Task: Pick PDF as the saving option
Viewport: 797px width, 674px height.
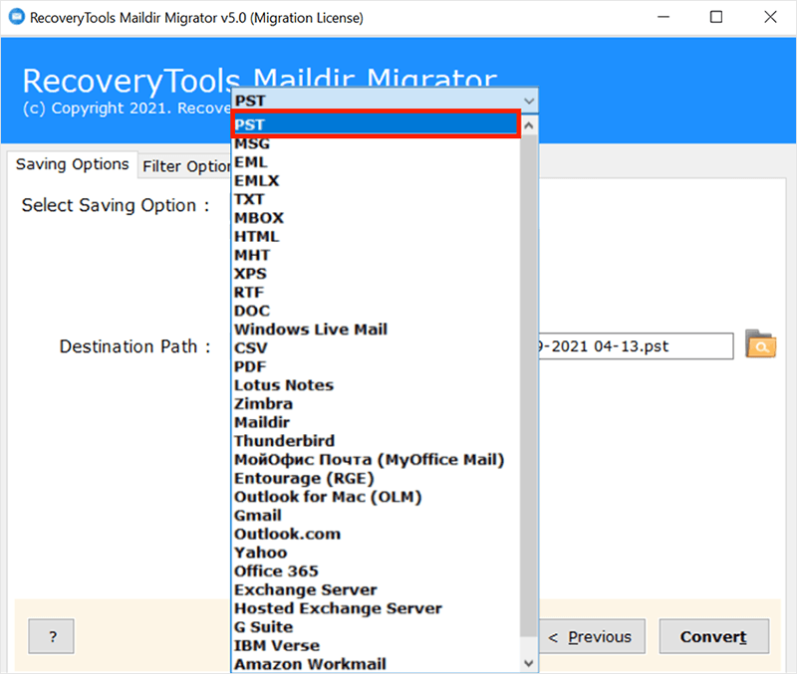Action: (250, 366)
